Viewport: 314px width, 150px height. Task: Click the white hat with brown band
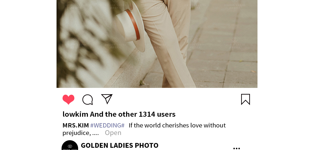coord(130,26)
